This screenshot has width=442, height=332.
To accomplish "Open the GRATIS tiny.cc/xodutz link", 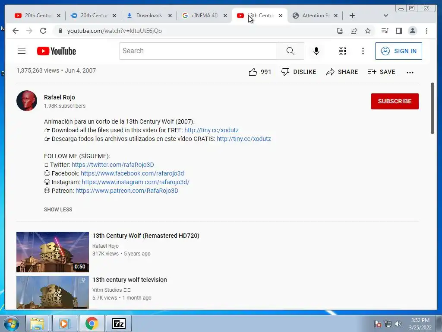I will pos(243,139).
